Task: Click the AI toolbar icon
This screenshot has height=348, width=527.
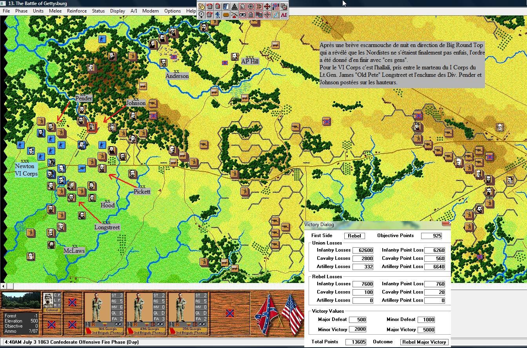Action: click(x=284, y=15)
